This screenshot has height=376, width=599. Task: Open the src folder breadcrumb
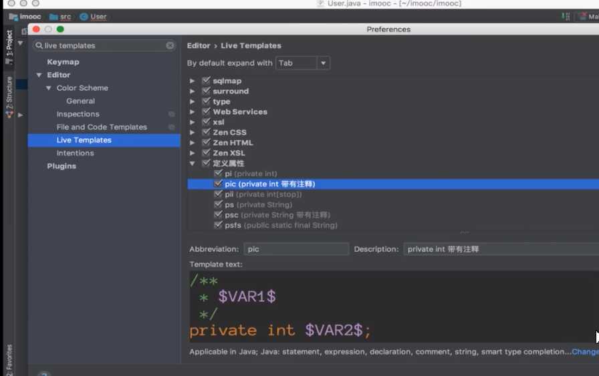pyautogui.click(x=60, y=17)
